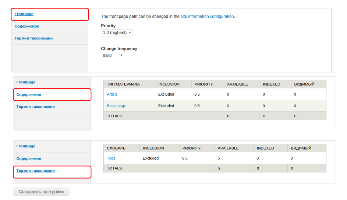Screen dimensions: 347x200
Task: Click the Excluded status in the Article row
Action: pyautogui.click(x=166, y=94)
